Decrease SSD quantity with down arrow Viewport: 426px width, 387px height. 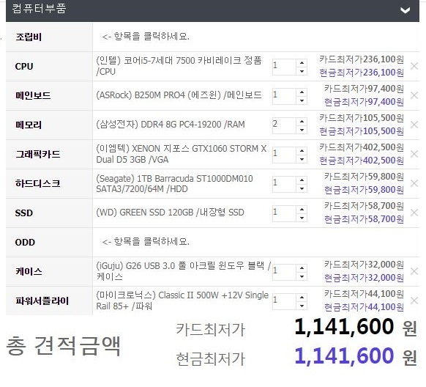[x=302, y=218]
